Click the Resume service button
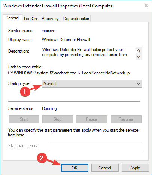Viewport: 152px width, 175px height. [x=126, y=119]
